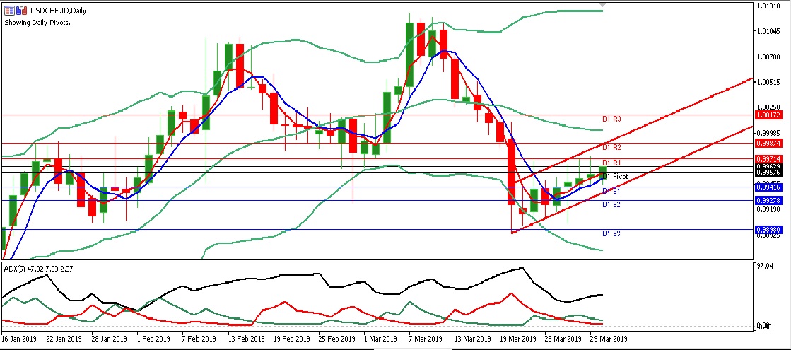Click the 1.01045 price scale value
Image resolution: width=791 pixels, height=350 pixels.
pos(768,31)
